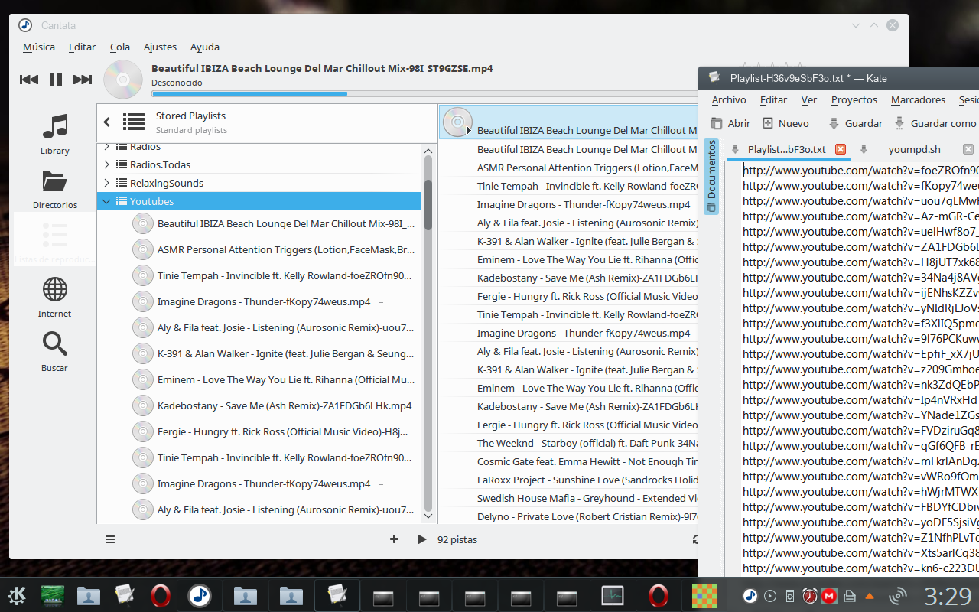Image resolution: width=979 pixels, height=612 pixels.
Task: Skip to previous track in Cantata
Action: point(29,80)
